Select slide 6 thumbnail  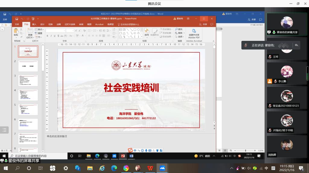pos(28,124)
